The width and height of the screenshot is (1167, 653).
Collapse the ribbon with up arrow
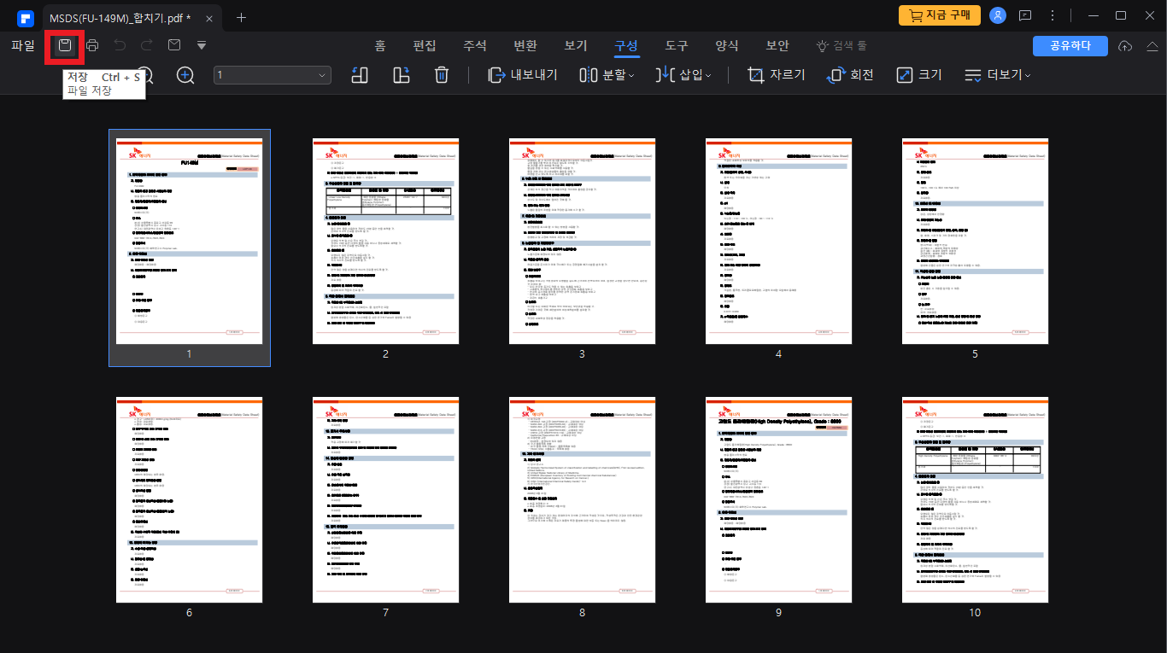point(1152,45)
